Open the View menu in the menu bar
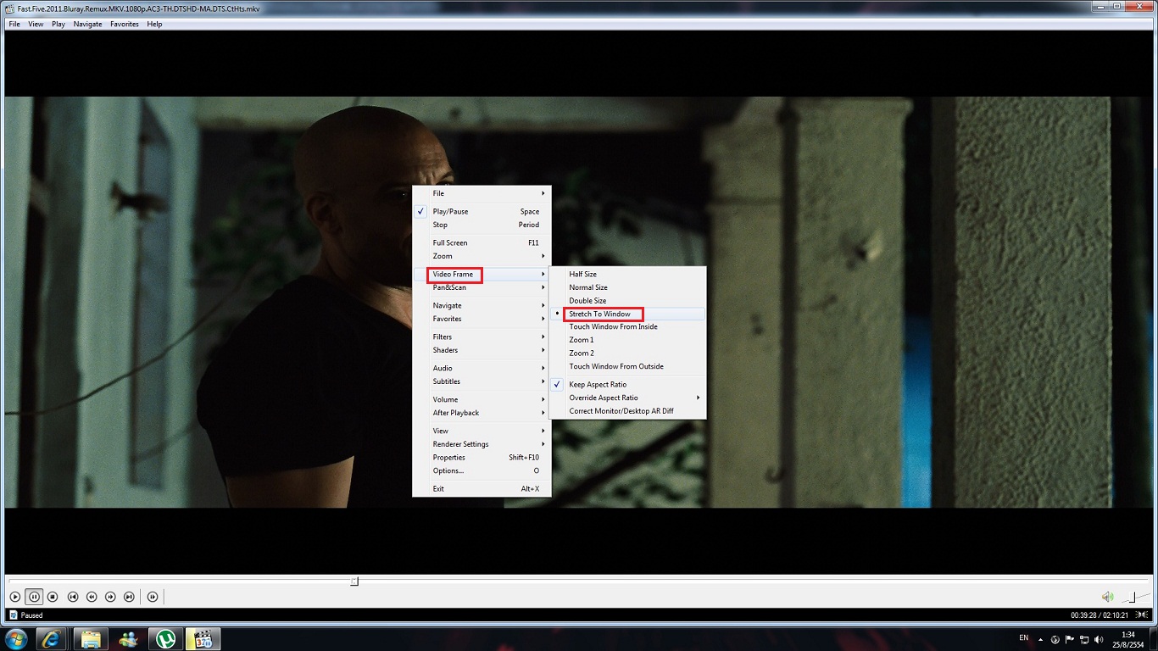The width and height of the screenshot is (1158, 651). [x=36, y=24]
